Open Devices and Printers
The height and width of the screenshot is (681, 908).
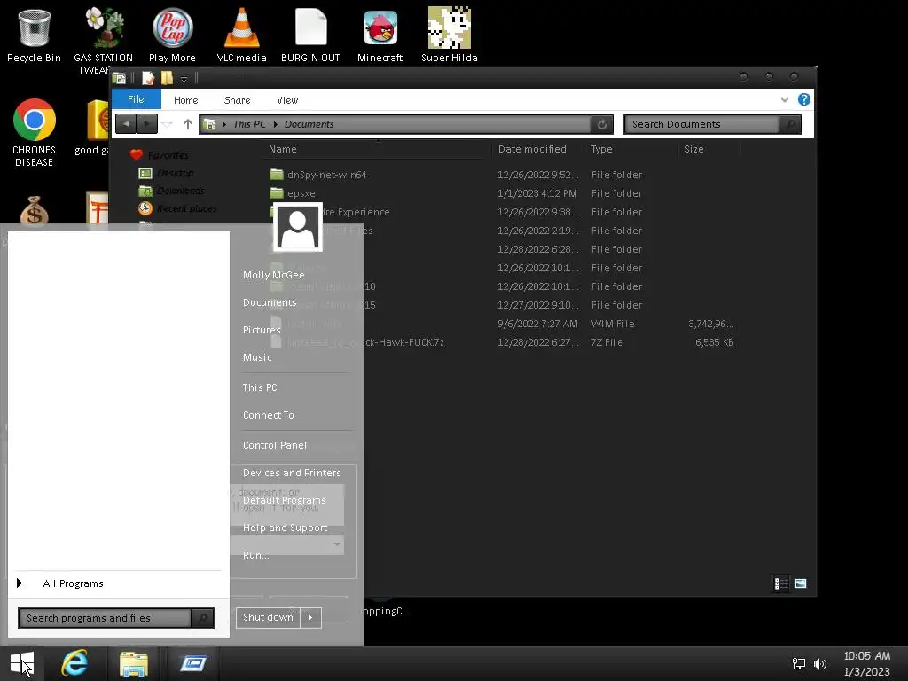click(292, 473)
